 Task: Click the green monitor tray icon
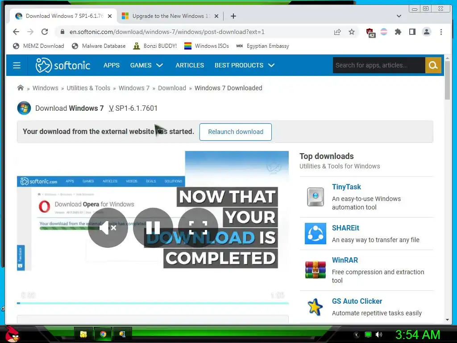(368, 335)
